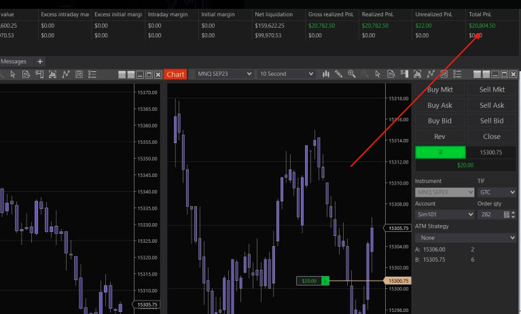The width and height of the screenshot is (521, 314).
Task: Click orange 15300.75 price flag on right axis
Action: 398,281
